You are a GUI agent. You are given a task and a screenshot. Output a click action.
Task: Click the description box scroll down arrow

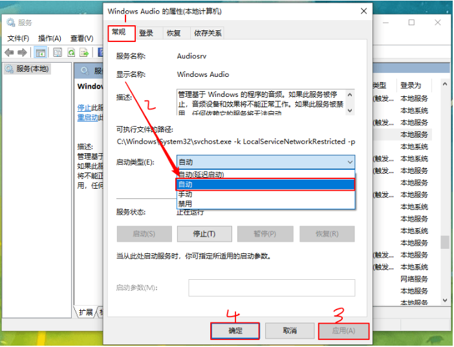(x=350, y=110)
